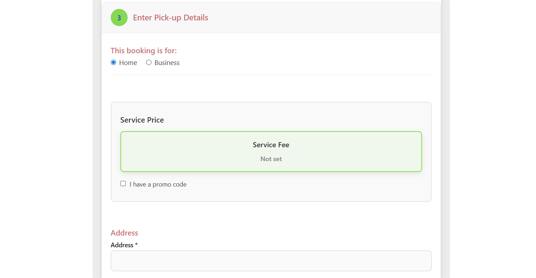Image resolution: width=536 pixels, height=278 pixels.
Task: Click the Service Fee title text
Action: [x=271, y=145]
